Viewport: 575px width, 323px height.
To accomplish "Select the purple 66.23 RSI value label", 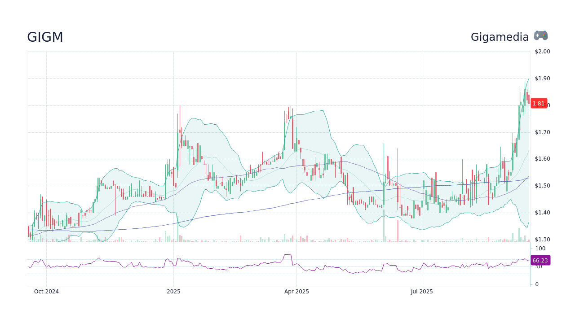I will click(540, 260).
